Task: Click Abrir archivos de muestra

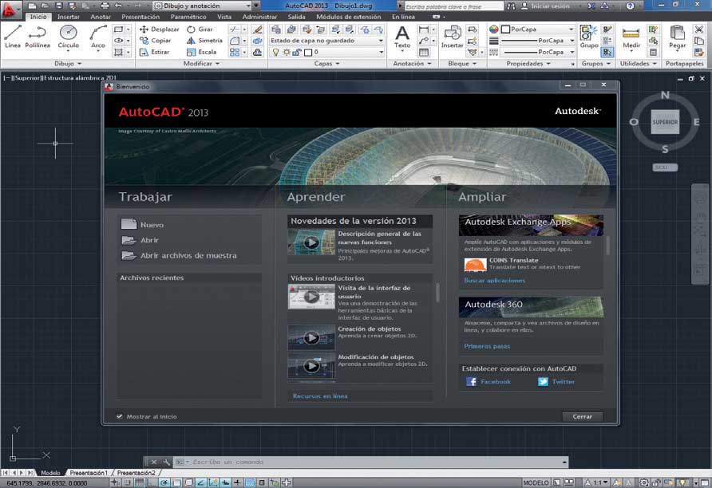Action: coord(179,255)
